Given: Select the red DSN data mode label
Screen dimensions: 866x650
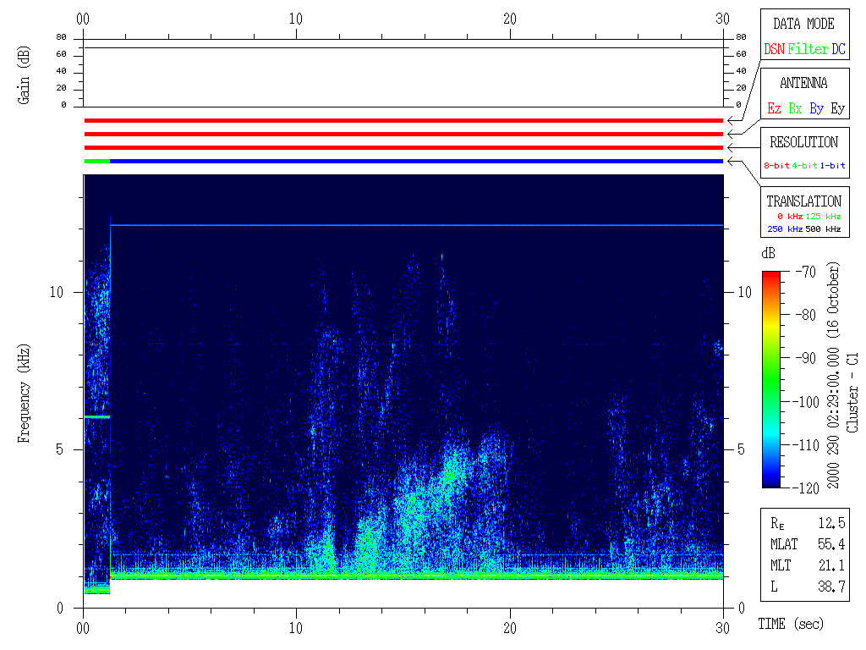Looking at the screenshot, I should point(773,50).
